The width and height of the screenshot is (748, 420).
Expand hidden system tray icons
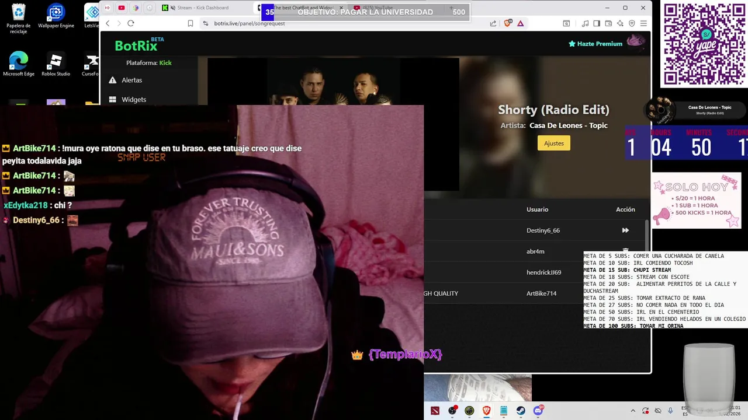633,411
